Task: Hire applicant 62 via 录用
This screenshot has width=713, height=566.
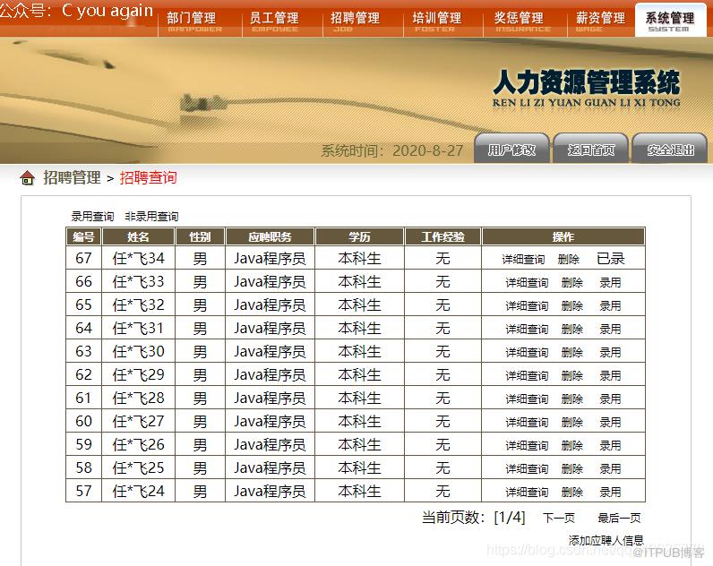Action: [610, 376]
